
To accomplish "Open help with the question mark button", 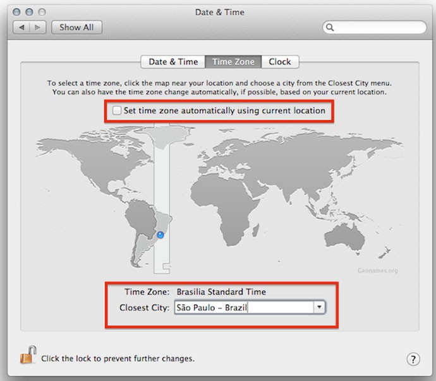I will click(412, 359).
